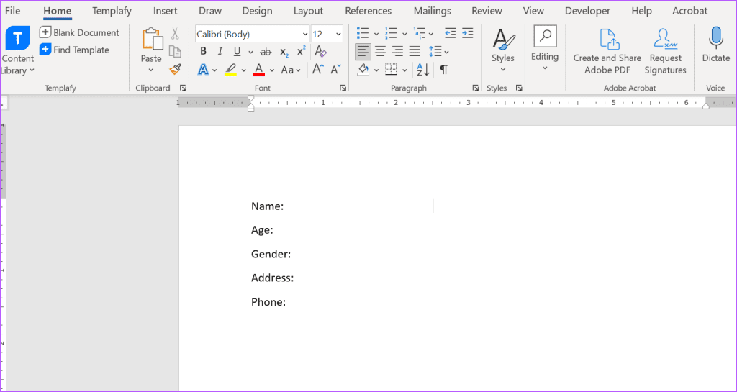Screen dimensions: 737x392
Task: Open the font size dropdown
Action: pos(339,35)
